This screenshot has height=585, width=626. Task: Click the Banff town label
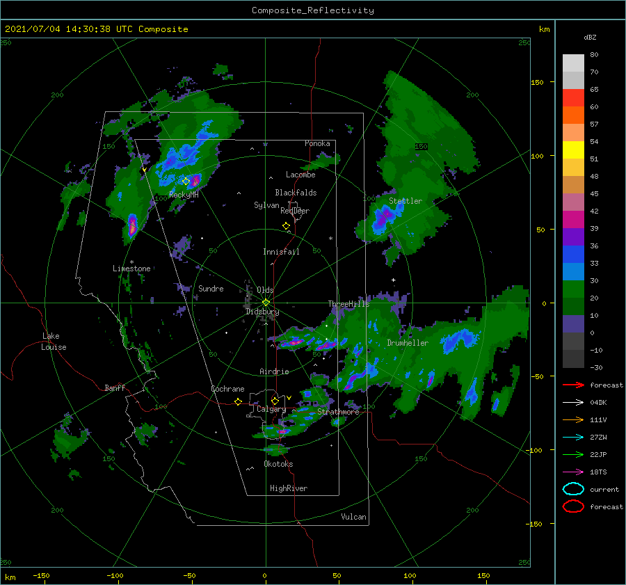coord(115,387)
